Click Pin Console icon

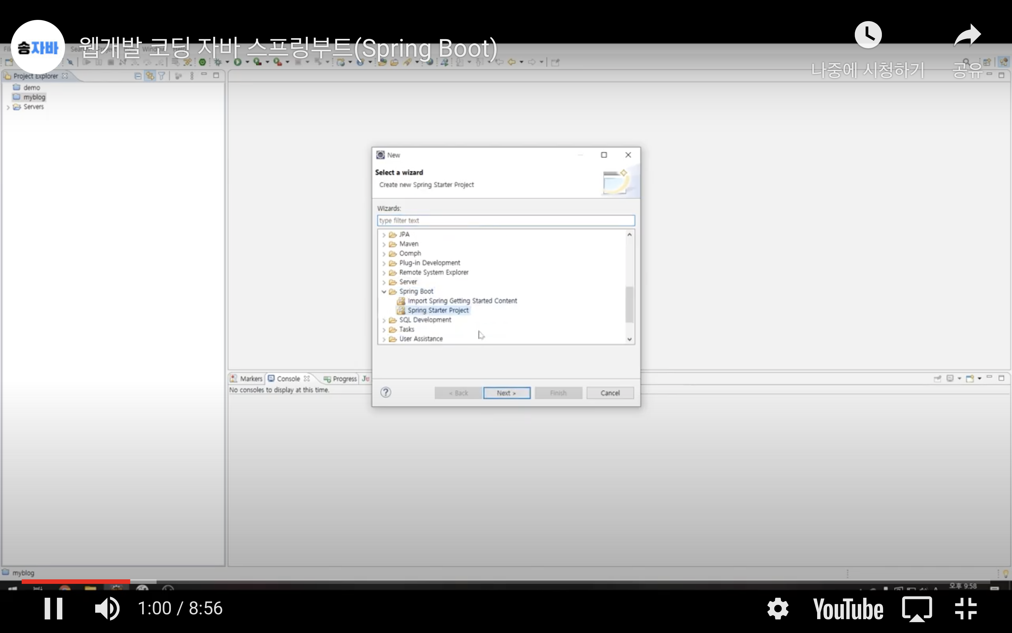pos(937,379)
